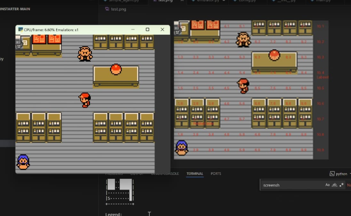351x216 pixels.
Task: Click the image file icon beside test.png breadcrumb
Action: tap(107, 9)
